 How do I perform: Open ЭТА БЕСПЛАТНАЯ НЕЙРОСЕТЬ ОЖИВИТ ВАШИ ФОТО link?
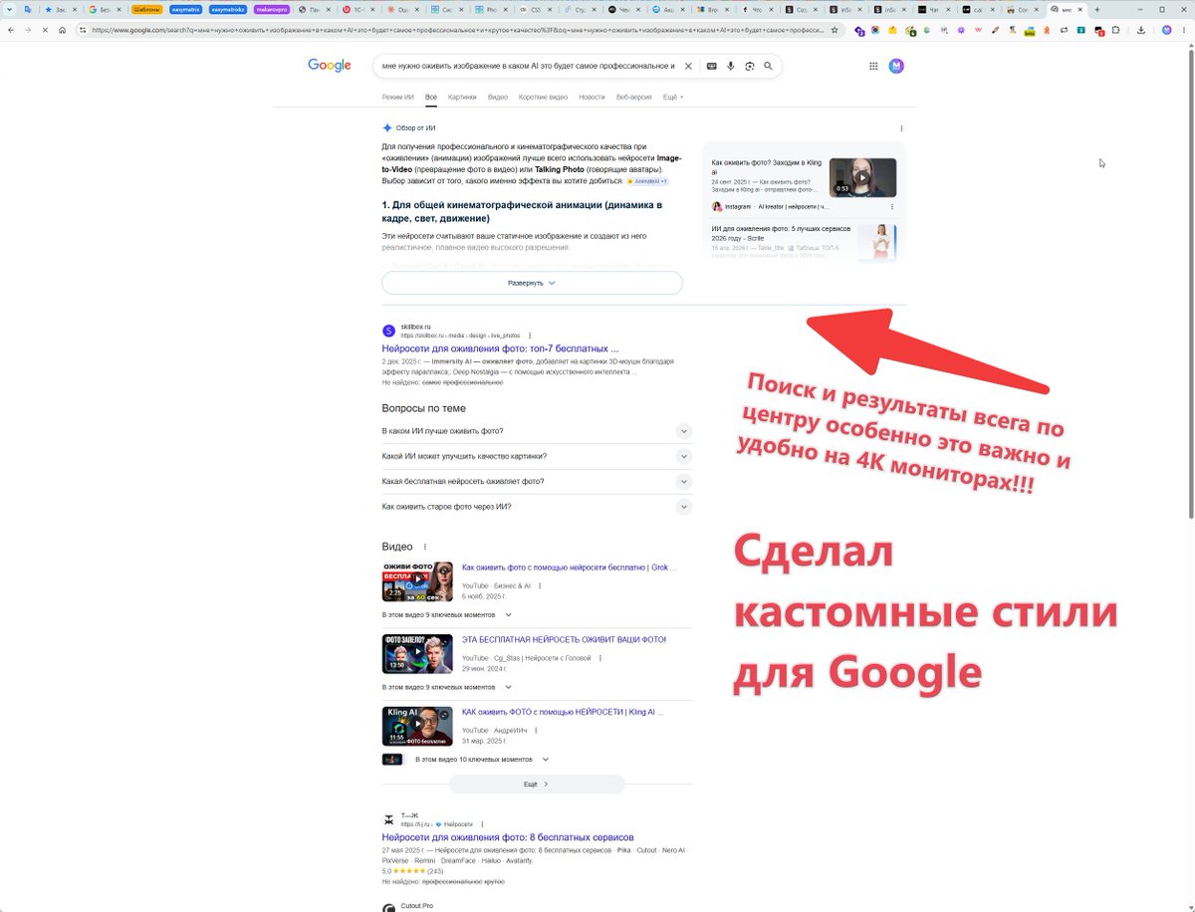[564, 639]
